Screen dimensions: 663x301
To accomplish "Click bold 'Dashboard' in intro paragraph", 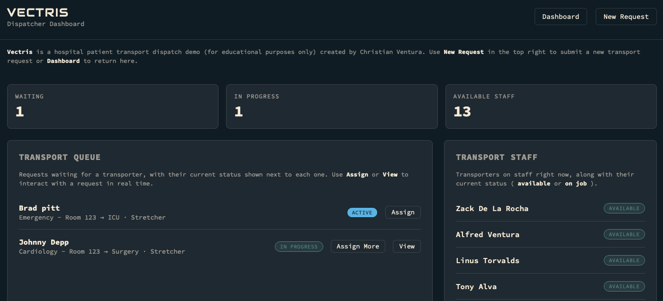I will pyautogui.click(x=63, y=61).
